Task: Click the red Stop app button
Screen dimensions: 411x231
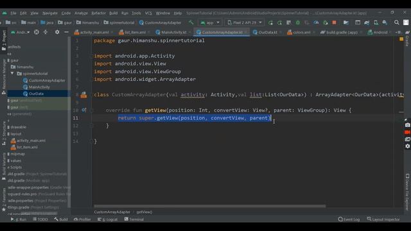Action: click(x=334, y=23)
